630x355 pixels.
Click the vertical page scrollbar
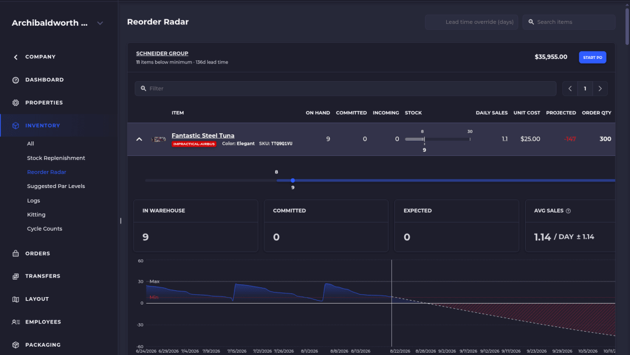626,26
